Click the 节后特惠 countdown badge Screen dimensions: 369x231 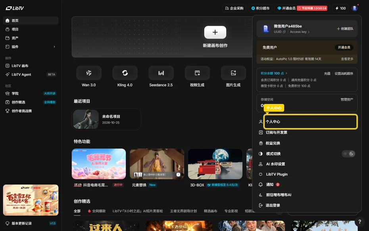[312, 8]
